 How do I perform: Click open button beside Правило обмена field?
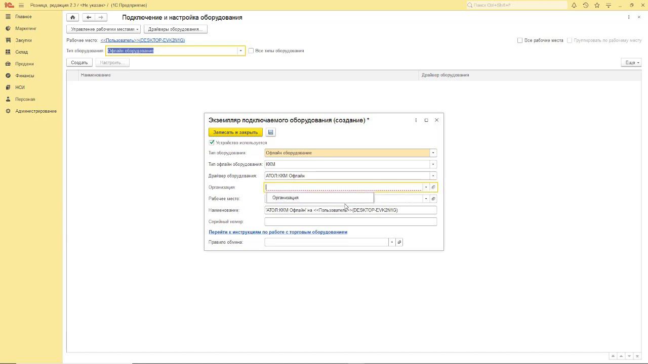click(x=399, y=242)
